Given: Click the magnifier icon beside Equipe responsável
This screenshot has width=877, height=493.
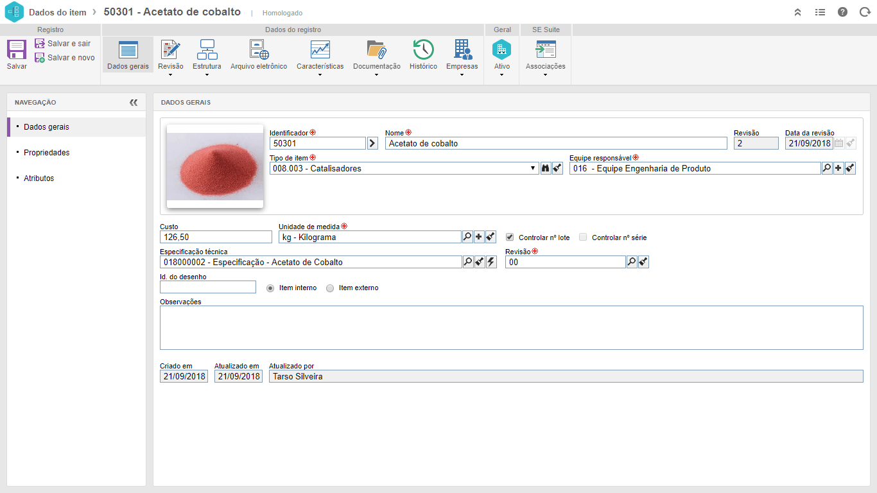Looking at the screenshot, I should click(x=827, y=169).
